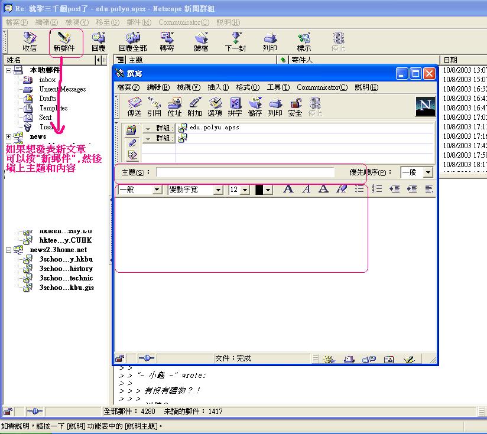Click the 列印 icon in the compose window
This screenshot has height=434, width=487.
point(275,107)
